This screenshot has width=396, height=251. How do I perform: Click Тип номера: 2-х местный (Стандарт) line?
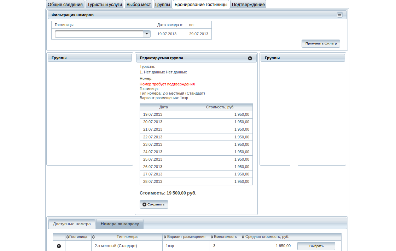click(x=172, y=93)
